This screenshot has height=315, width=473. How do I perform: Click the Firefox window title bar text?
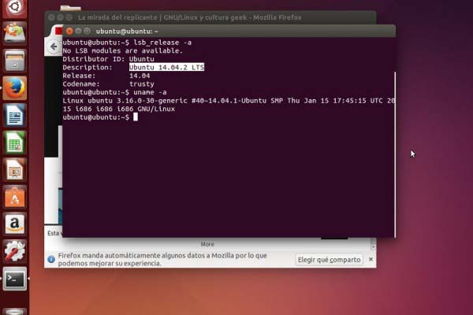coord(189,17)
